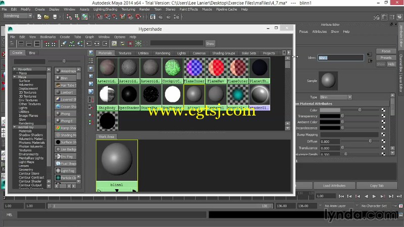The image size is (404, 227).
Task: Show bottom tabs only layout icon
Action: click(x=29, y=44)
